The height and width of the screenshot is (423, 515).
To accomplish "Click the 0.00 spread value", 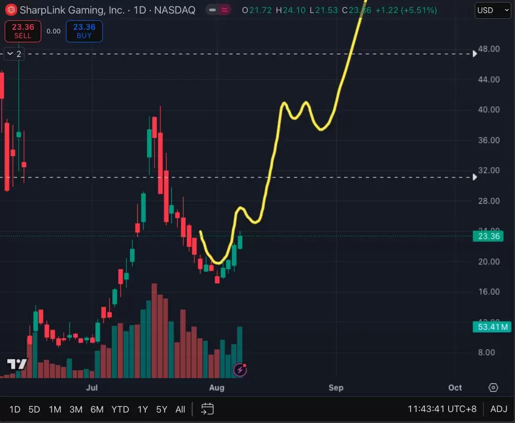I will click(53, 31).
